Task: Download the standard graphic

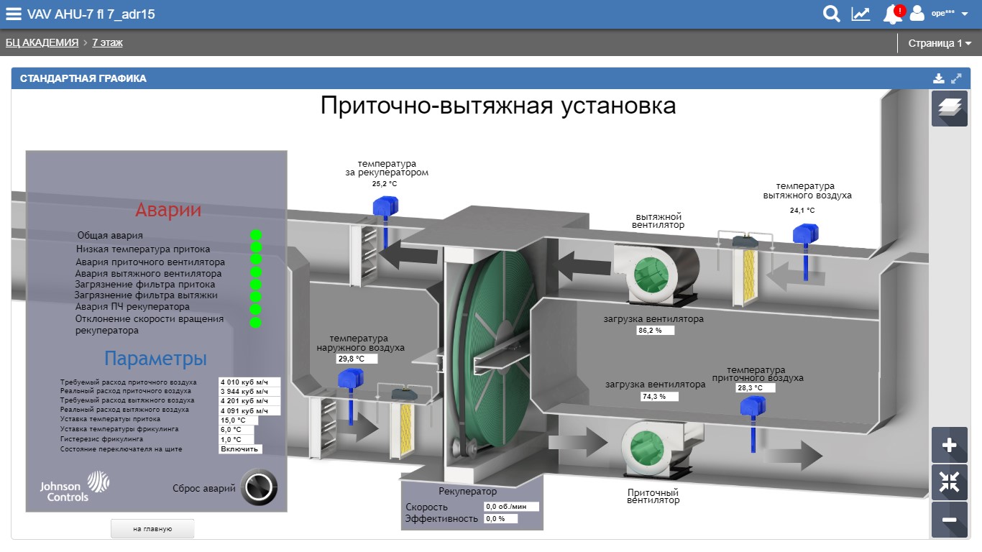Action: 938,78
